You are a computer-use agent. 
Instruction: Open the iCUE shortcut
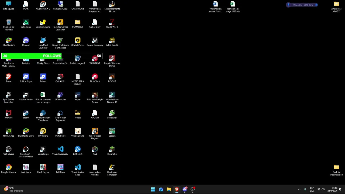point(95,151)
